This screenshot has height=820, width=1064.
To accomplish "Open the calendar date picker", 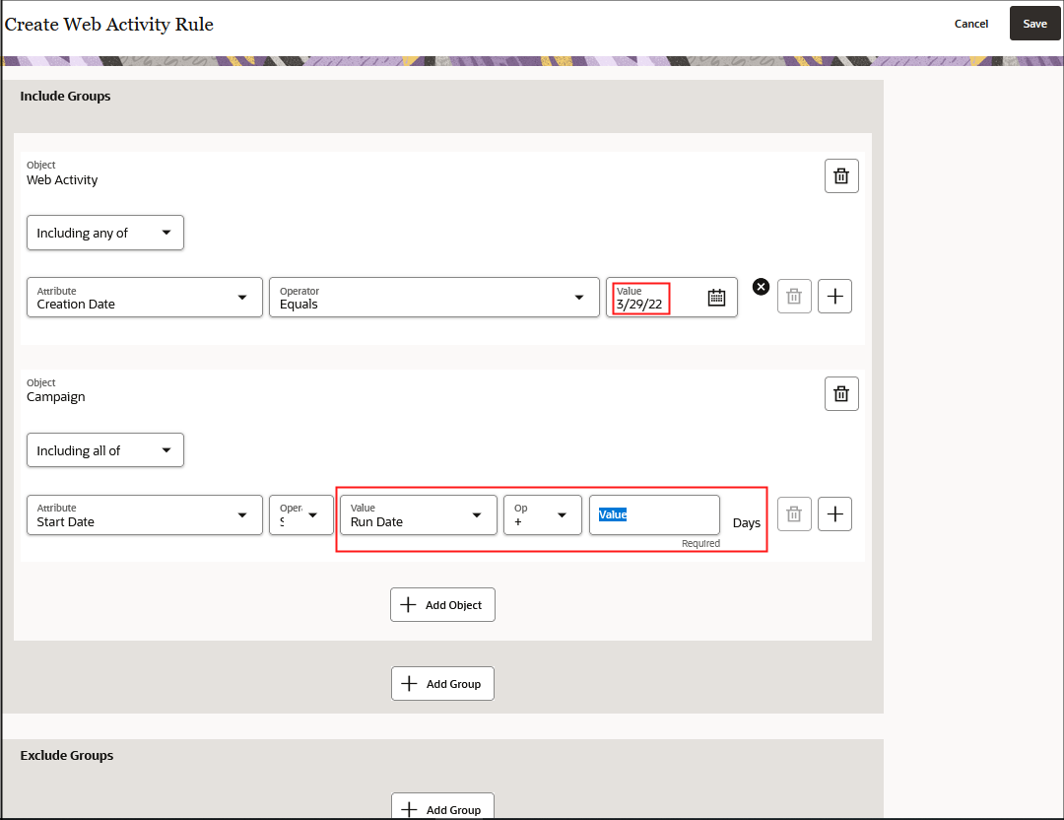I will click(x=716, y=298).
